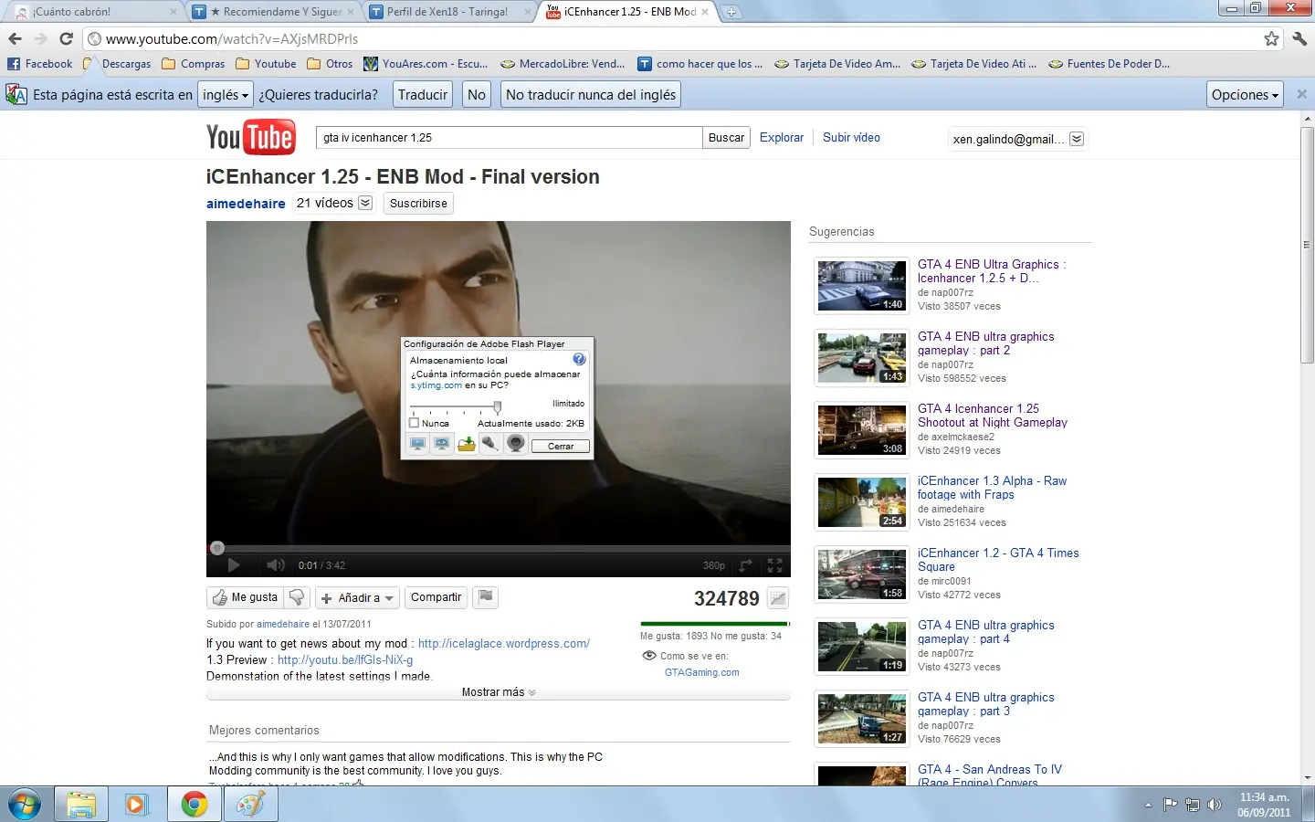This screenshot has width=1315, height=822.
Task: Expand the account menu arrow
Action: pyautogui.click(x=1077, y=139)
